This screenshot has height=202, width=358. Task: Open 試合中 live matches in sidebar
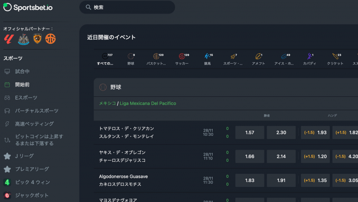tap(22, 72)
